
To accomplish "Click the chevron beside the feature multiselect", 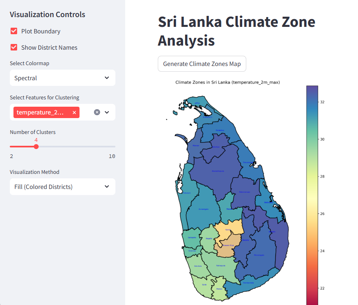I will click(x=107, y=112).
